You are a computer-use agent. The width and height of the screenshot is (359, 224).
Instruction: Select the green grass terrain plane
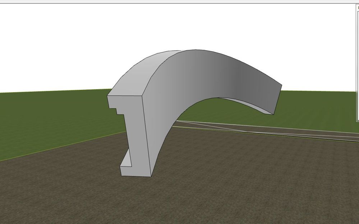(54, 115)
